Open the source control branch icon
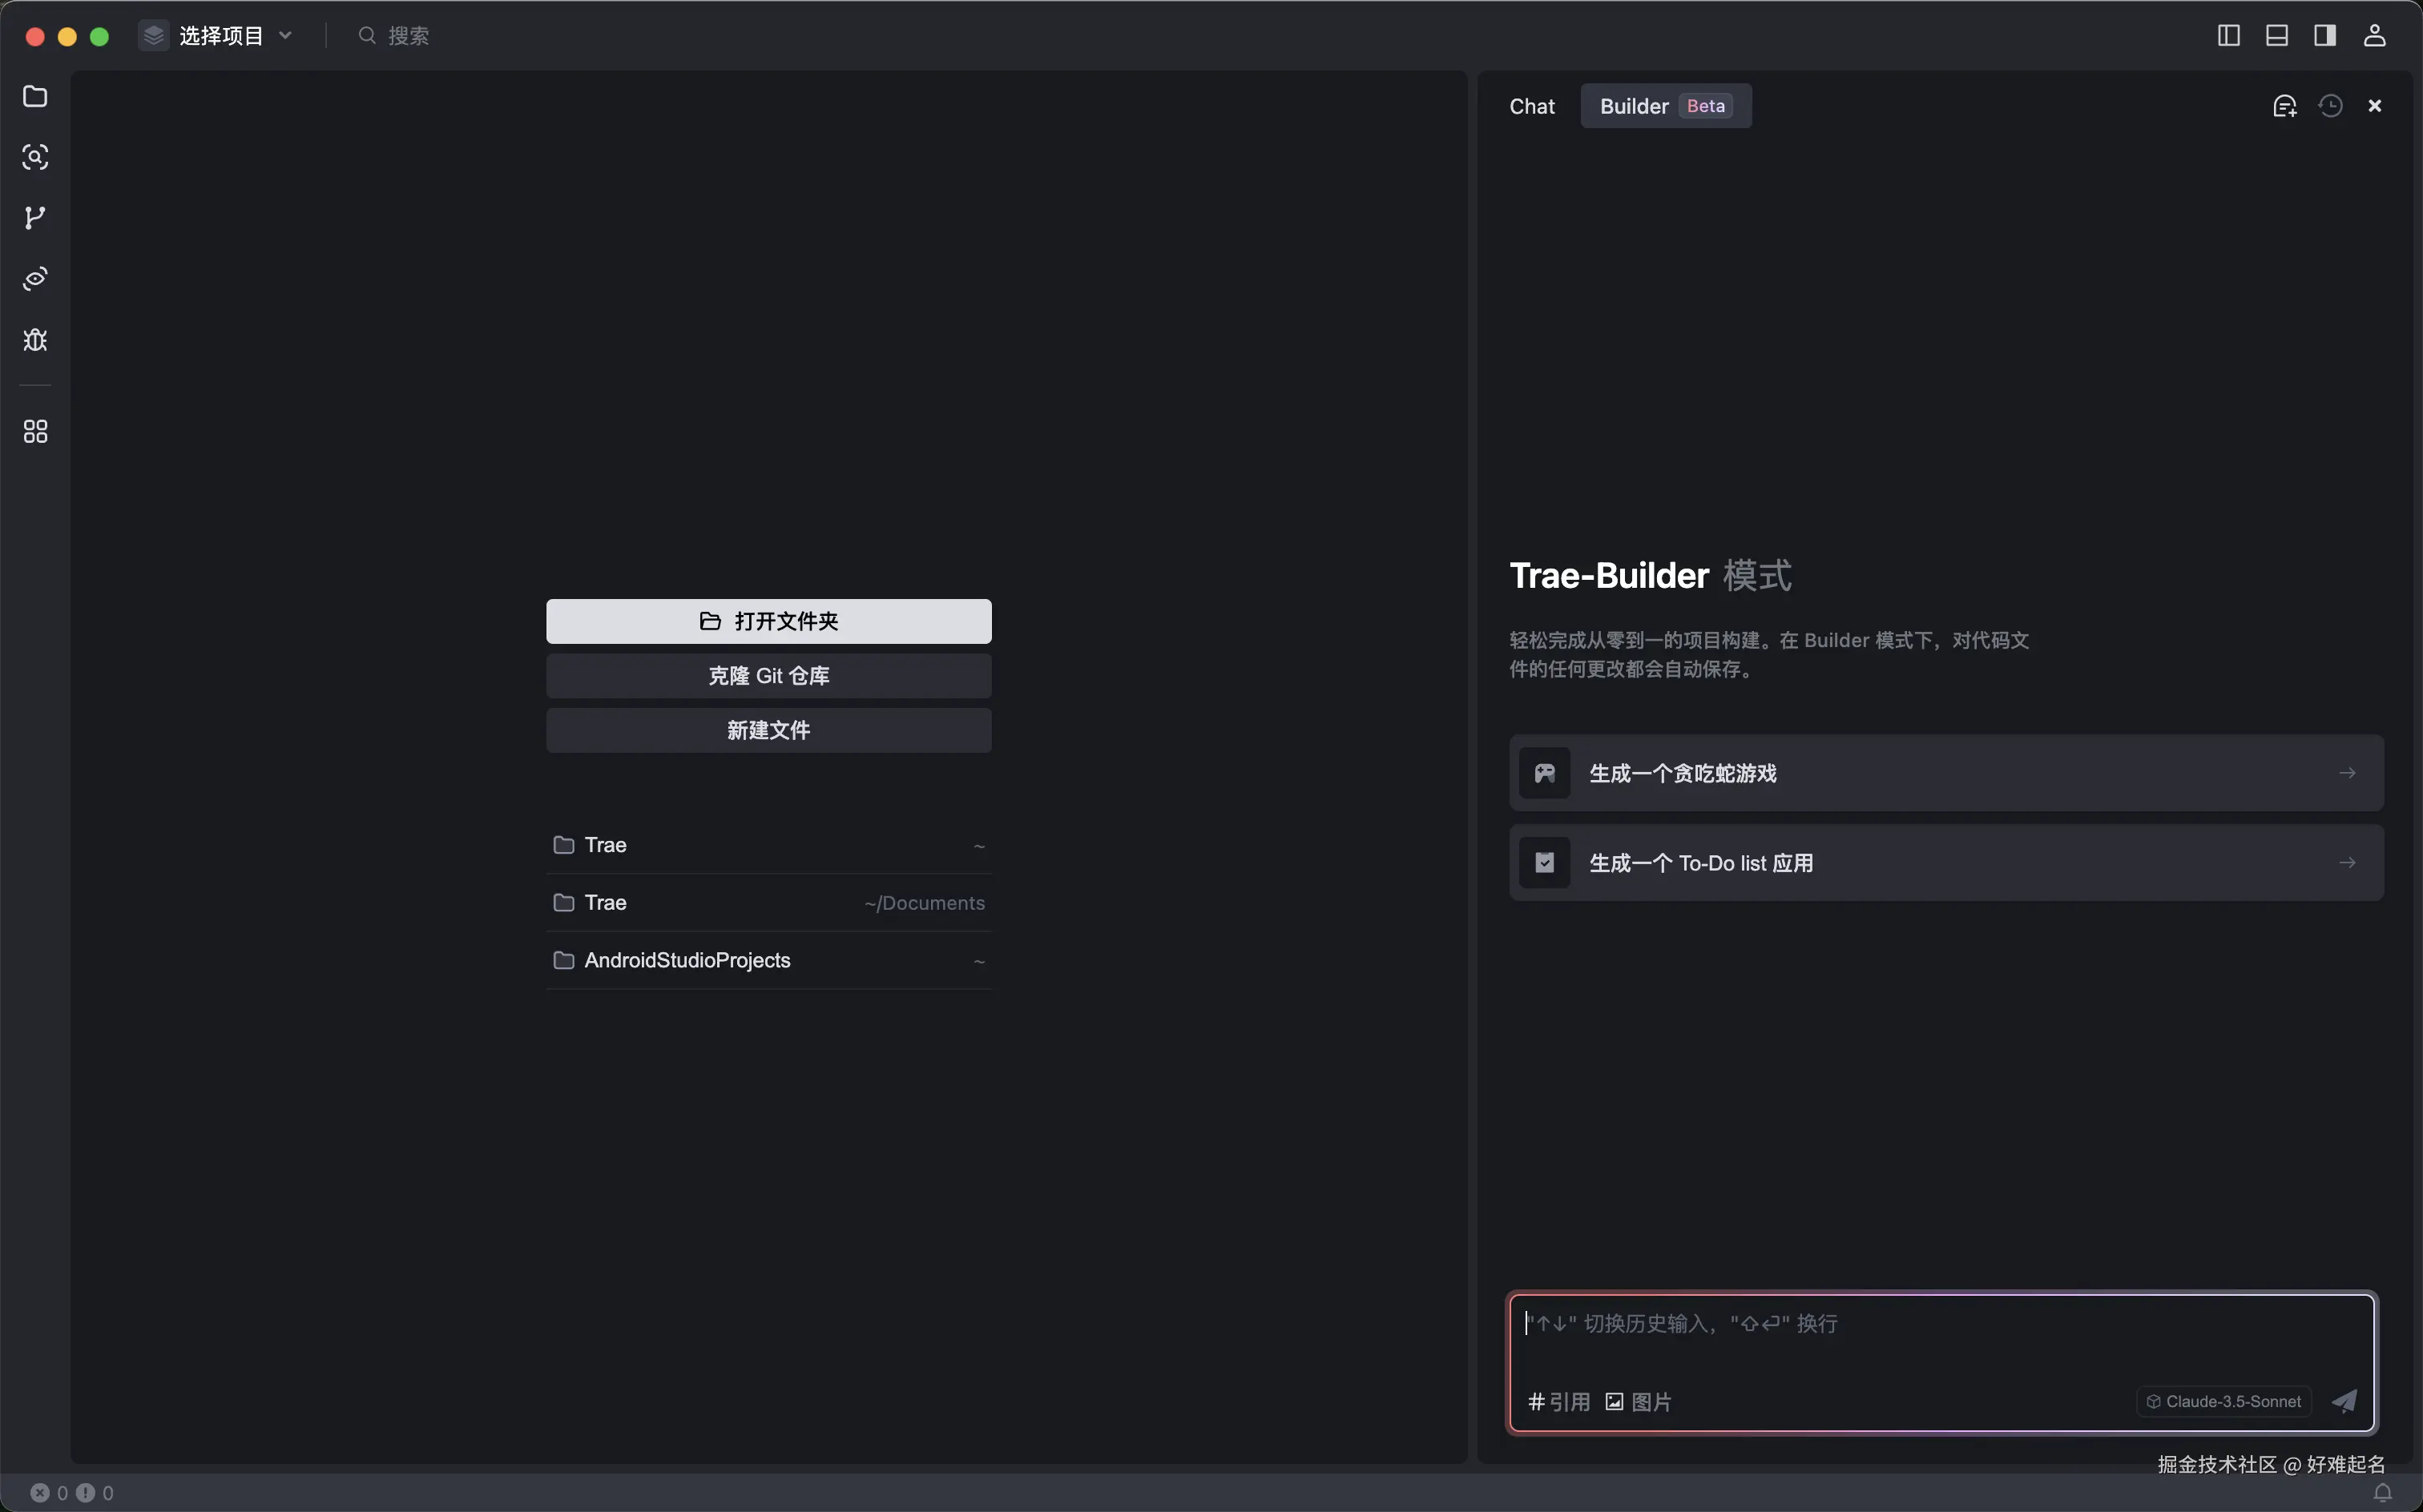Viewport: 2423px width, 1512px height. [35, 218]
